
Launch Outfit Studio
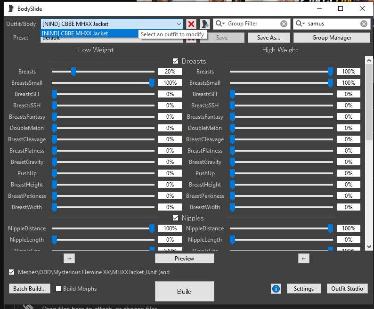click(x=347, y=288)
